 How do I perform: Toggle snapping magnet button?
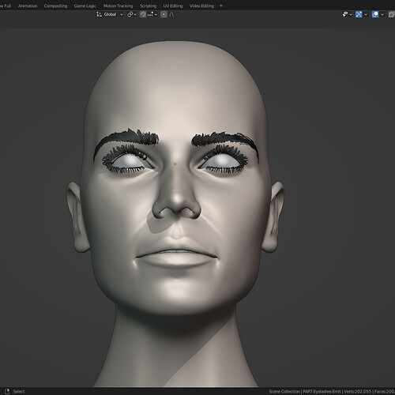[x=143, y=14]
